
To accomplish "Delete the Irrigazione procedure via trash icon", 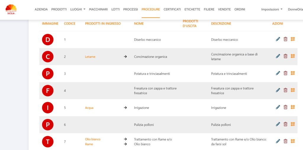I will point(286,107).
